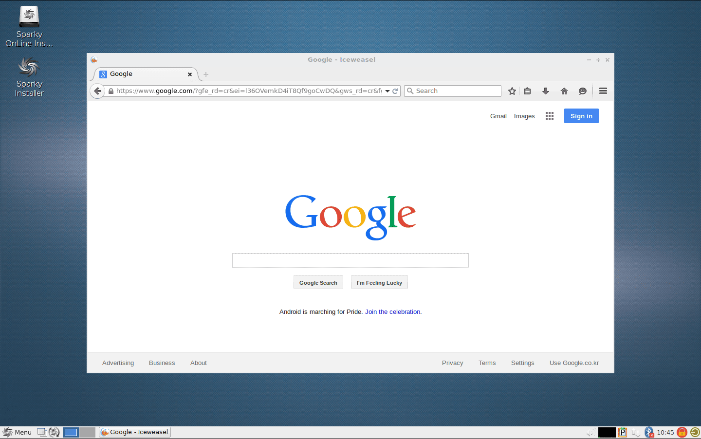701x439 pixels.
Task: Launch the Sparky swirl taskbar launcher
Action: (54, 432)
